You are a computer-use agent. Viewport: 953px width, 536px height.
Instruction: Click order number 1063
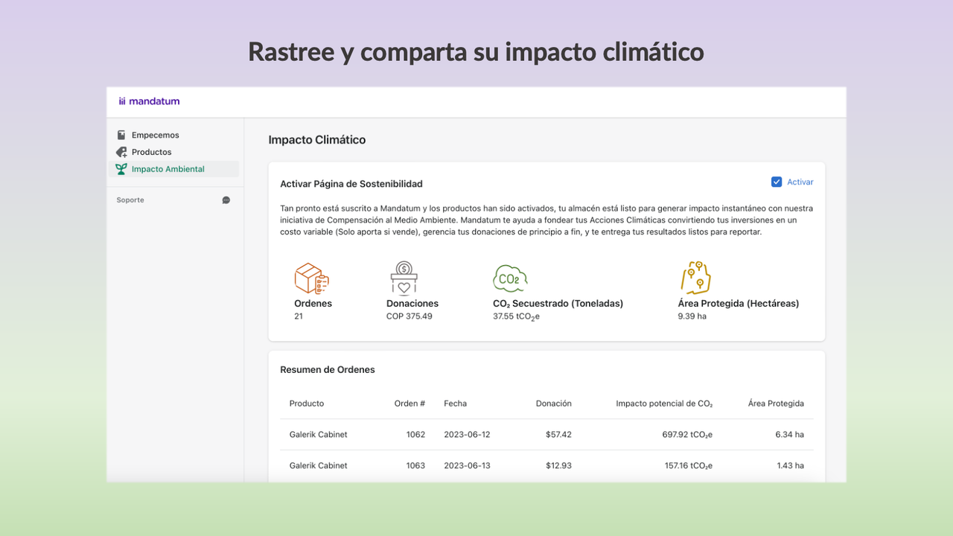coord(415,465)
